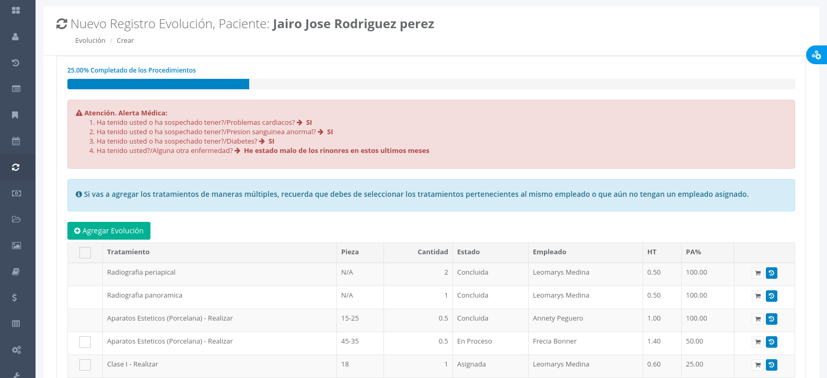
Task: Click cart icon for piece 15-25 row
Action: 758,319
